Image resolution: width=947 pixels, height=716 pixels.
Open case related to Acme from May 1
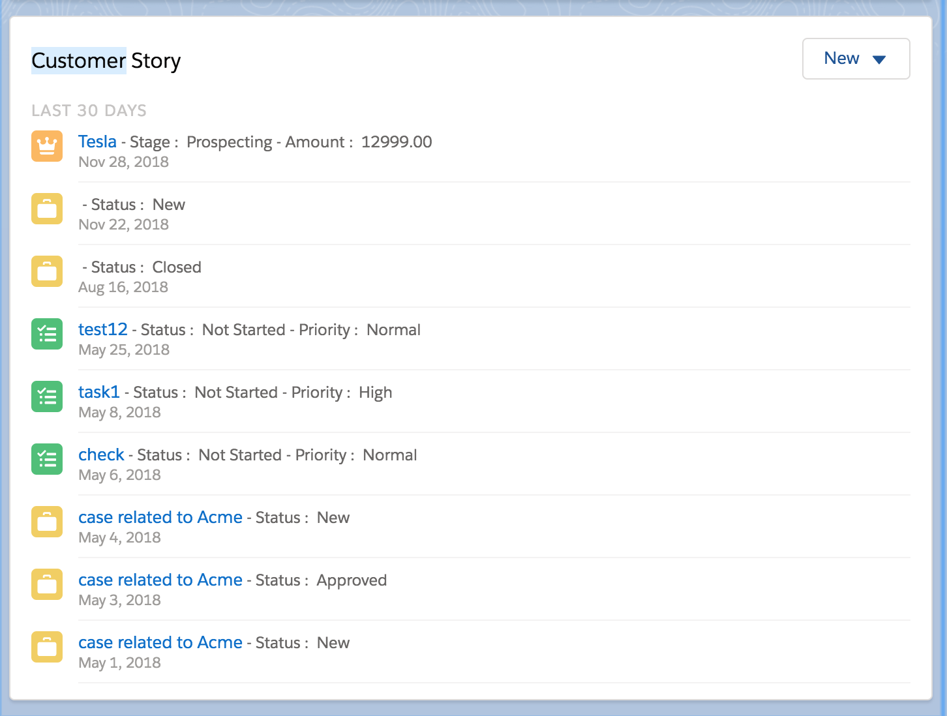160,642
